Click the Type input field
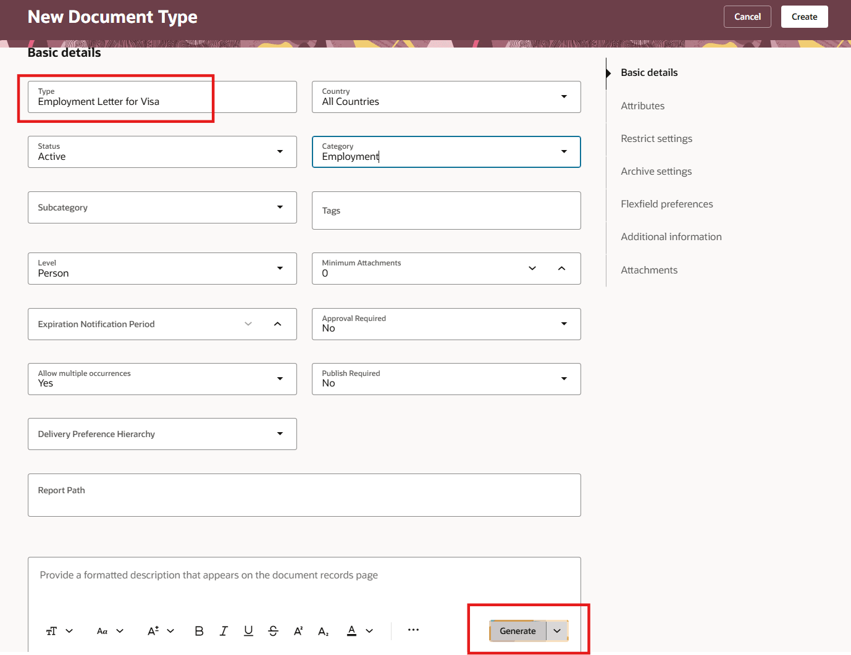 pyautogui.click(x=162, y=97)
